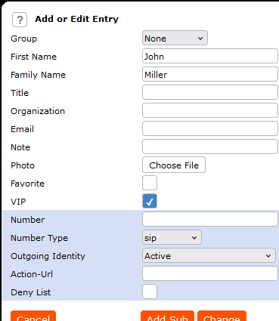Click the Family Name field with Miller
279x321 pixels.
pyautogui.click(x=210, y=74)
